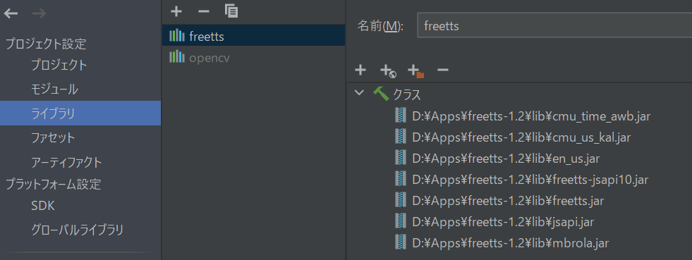Copy the selected library
This screenshot has height=260, width=692.
(231, 11)
